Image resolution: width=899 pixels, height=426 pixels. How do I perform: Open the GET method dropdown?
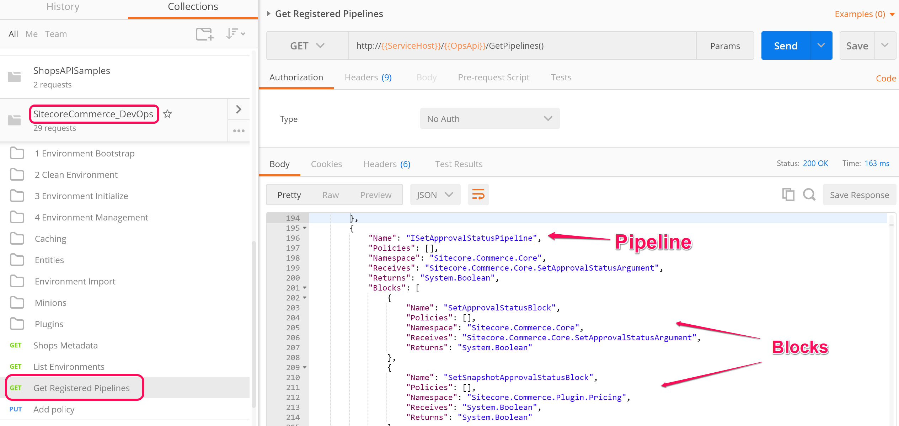point(307,46)
